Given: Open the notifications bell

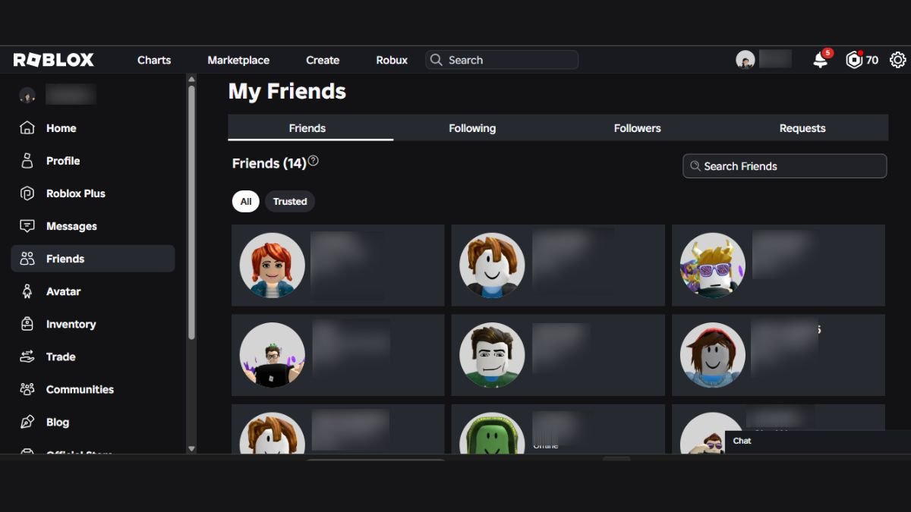Looking at the screenshot, I should tap(821, 60).
